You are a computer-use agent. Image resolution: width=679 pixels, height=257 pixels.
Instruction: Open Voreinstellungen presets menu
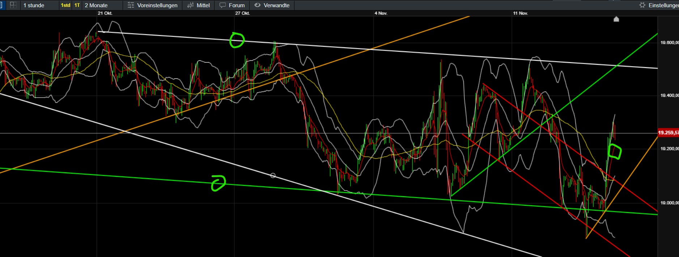(152, 5)
